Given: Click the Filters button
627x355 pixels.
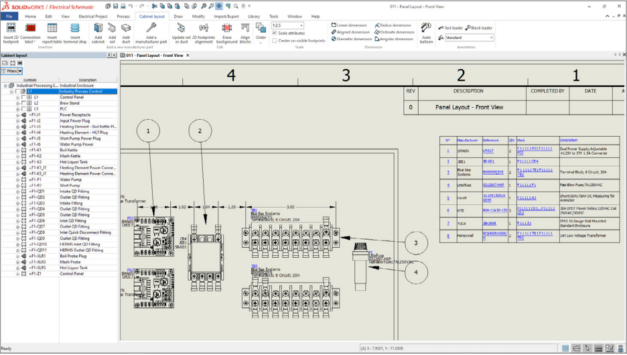Looking at the screenshot, I should 9,71.
